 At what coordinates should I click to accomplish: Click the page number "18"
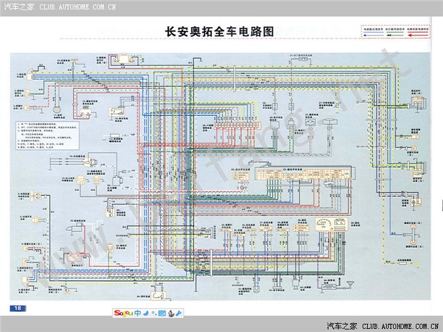(18, 308)
